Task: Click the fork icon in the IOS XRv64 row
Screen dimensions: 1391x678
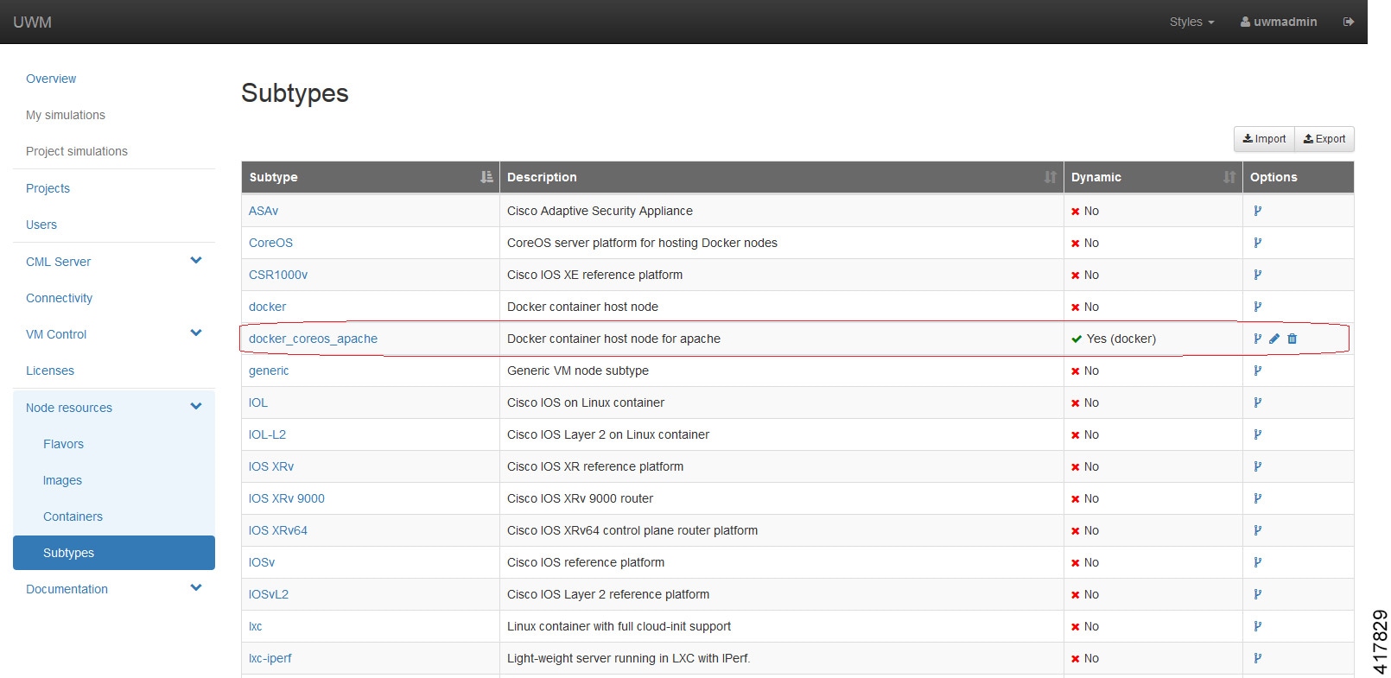Action: pos(1257,530)
